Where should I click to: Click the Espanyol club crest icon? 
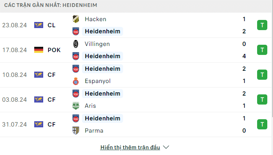click(76, 81)
